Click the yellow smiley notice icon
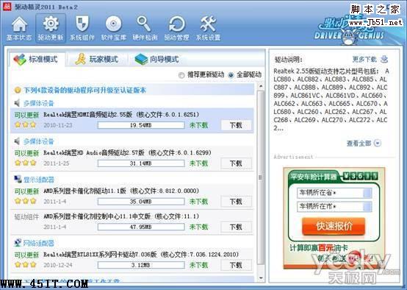Image resolution: width=407 pixels, height=290 pixels. pyautogui.click(x=18, y=91)
